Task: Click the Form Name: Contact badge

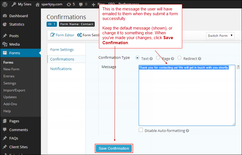Action: (x=77, y=24)
